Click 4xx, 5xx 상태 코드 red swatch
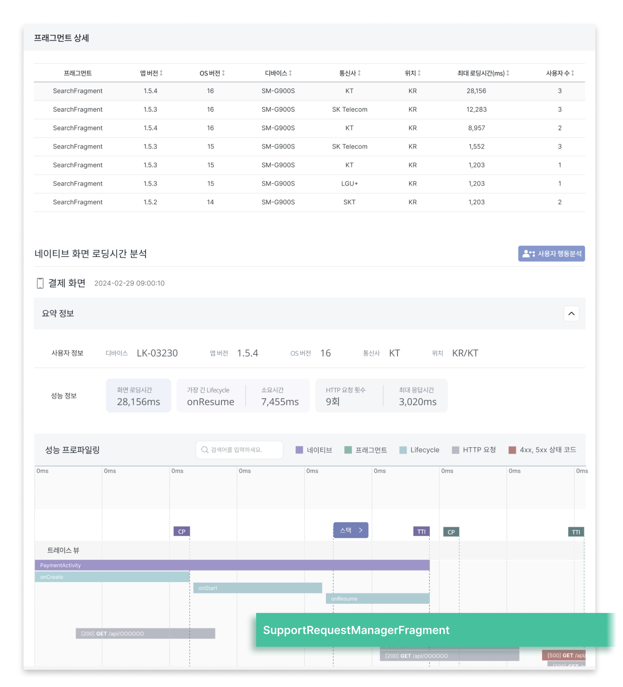Screen dimensions: 623x687 pos(512,450)
